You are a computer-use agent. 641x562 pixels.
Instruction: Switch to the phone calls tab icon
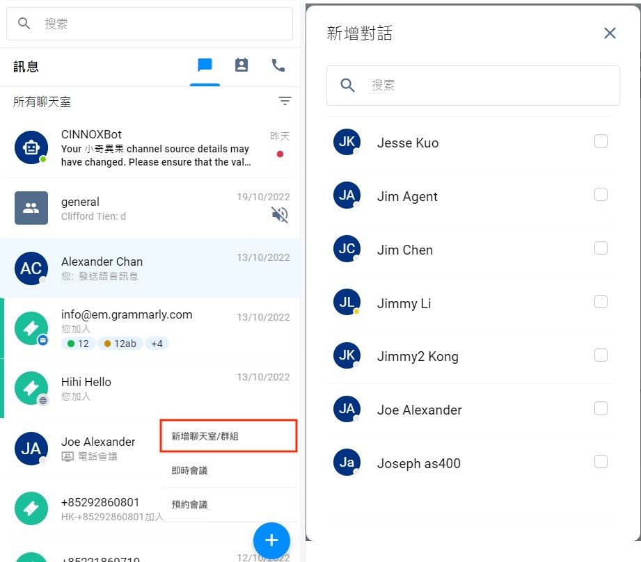[x=278, y=65]
